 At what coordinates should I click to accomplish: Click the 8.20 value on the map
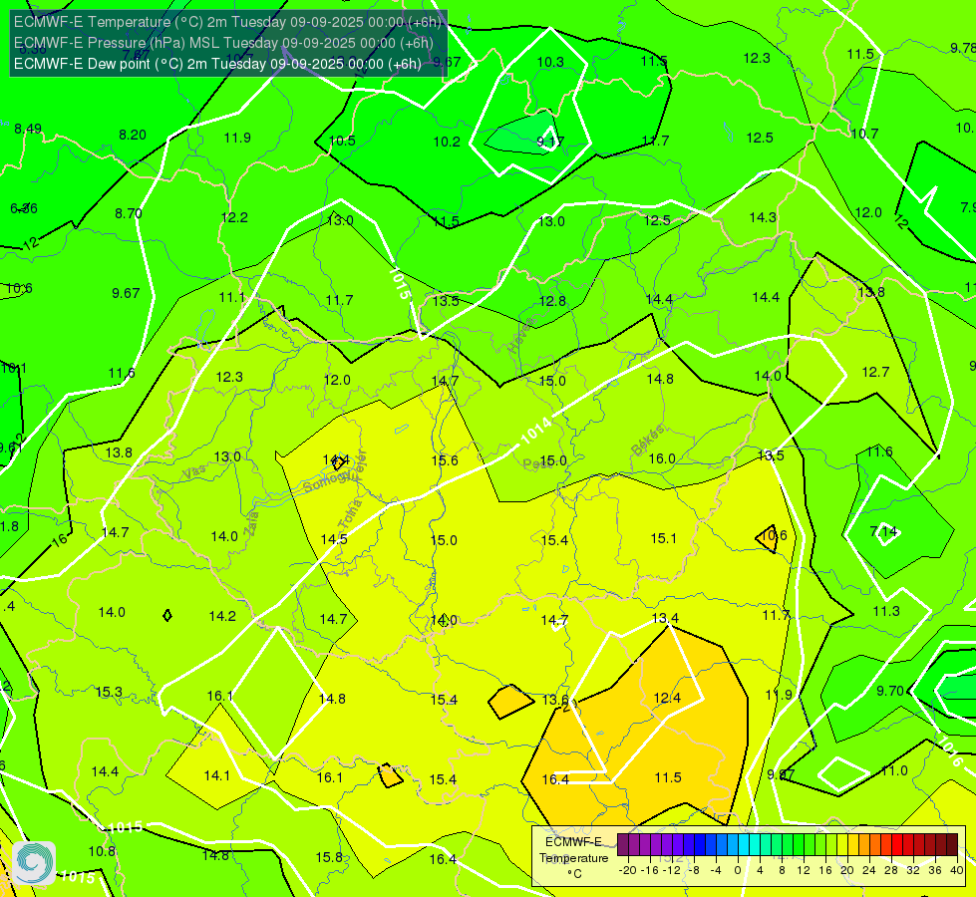(133, 136)
